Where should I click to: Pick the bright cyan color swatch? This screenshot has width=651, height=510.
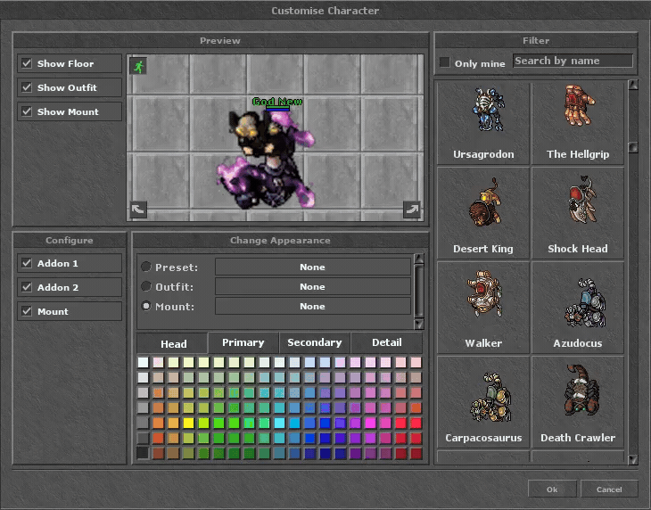tap(279, 423)
